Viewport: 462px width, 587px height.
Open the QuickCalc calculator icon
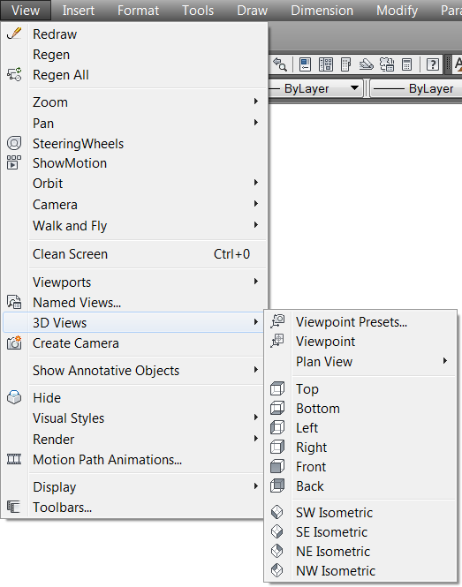pyautogui.click(x=406, y=64)
